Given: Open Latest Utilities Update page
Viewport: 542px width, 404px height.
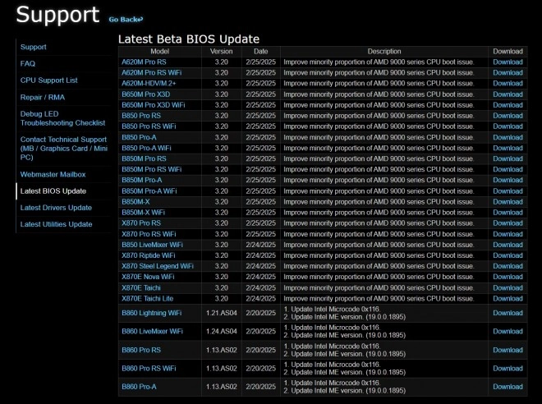Looking at the screenshot, I should pos(56,224).
